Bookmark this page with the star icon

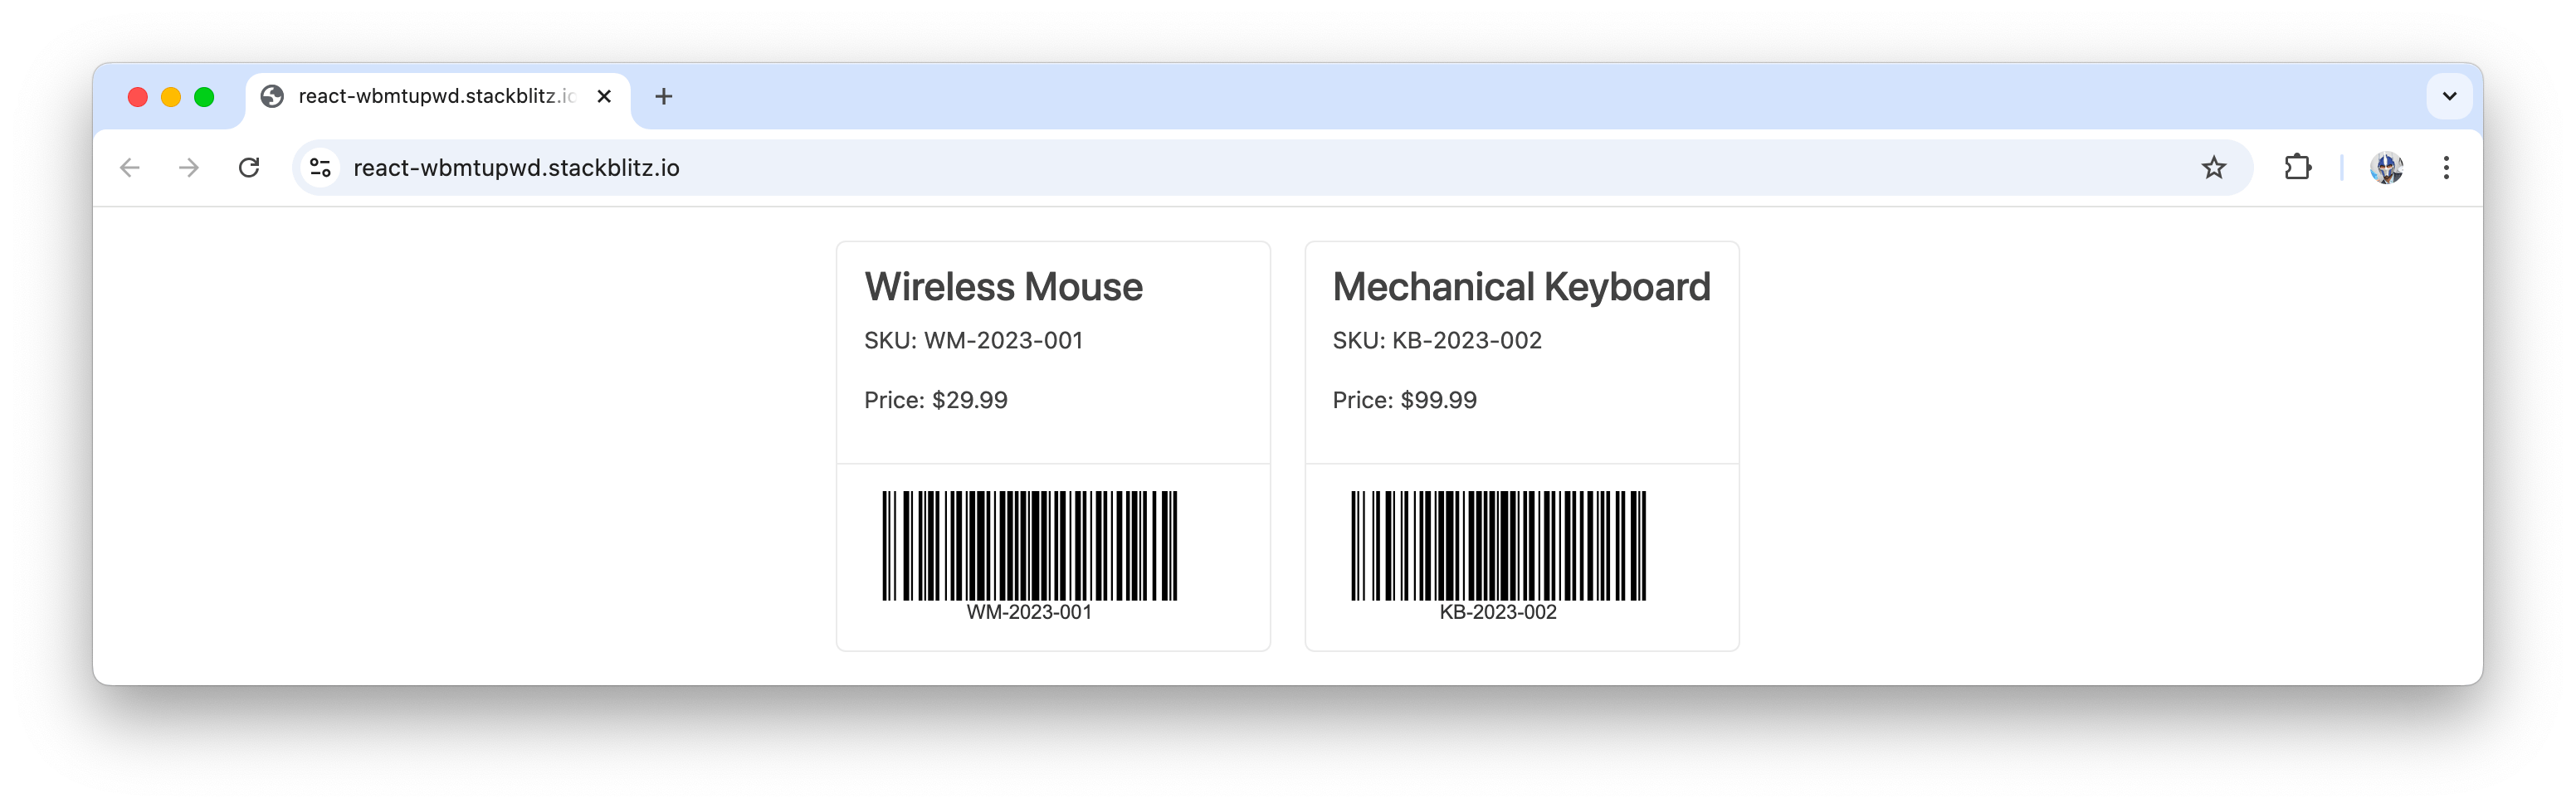(2213, 168)
